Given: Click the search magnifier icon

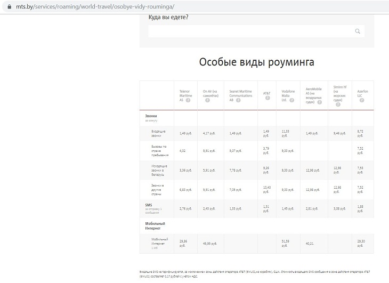Looking at the screenshot, I should click(358, 31).
